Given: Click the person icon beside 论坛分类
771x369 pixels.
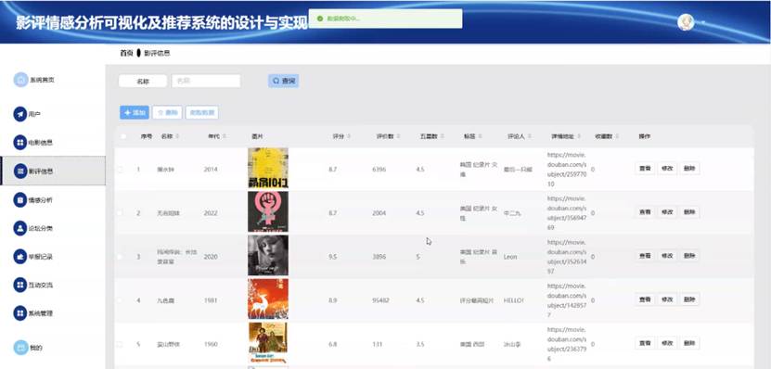Looking at the screenshot, I should coord(20,228).
